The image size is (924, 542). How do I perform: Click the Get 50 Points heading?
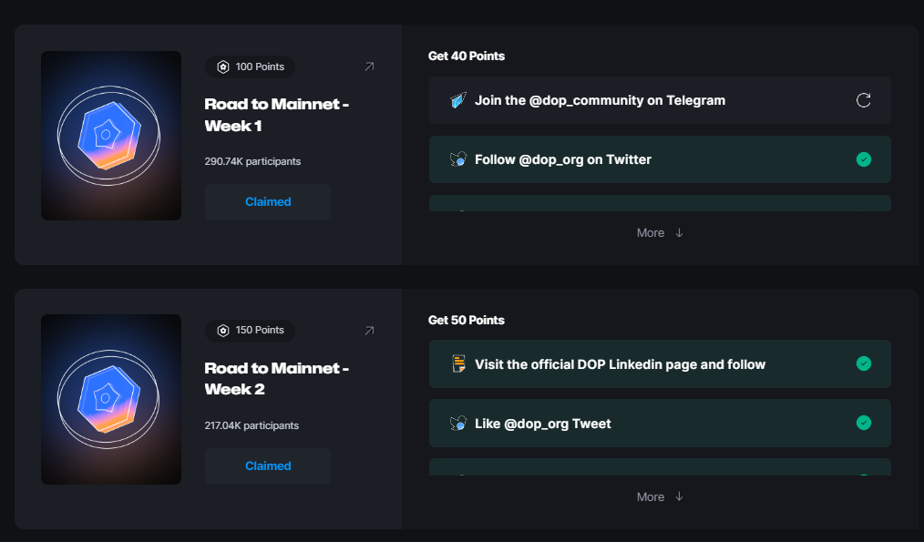coord(467,320)
